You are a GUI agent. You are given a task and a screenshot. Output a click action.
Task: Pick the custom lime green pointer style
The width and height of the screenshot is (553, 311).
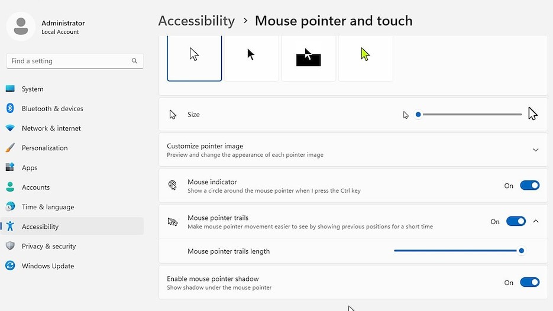(x=366, y=58)
